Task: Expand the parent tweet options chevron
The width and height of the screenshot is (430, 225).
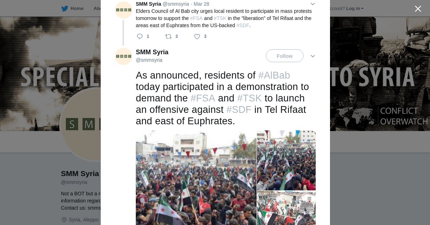Action: click(312, 4)
